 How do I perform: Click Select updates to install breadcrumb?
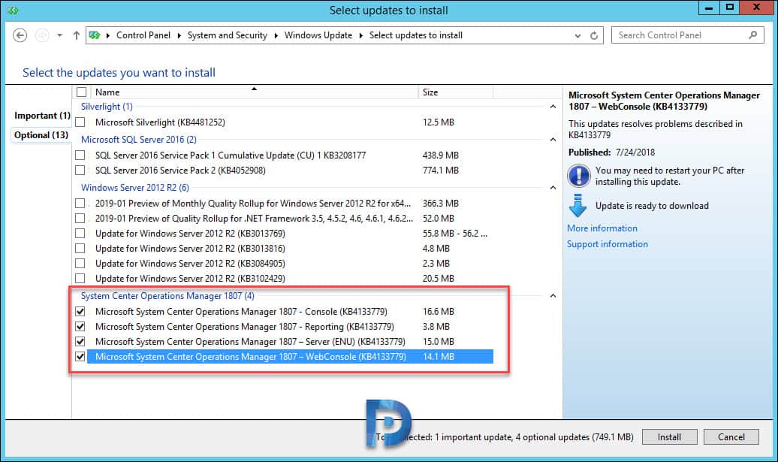coord(416,35)
